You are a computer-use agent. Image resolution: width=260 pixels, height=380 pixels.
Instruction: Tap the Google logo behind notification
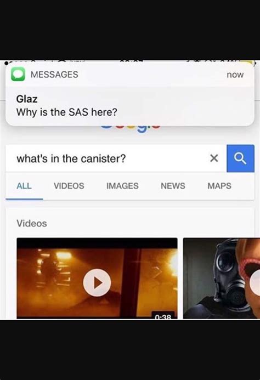[130, 128]
